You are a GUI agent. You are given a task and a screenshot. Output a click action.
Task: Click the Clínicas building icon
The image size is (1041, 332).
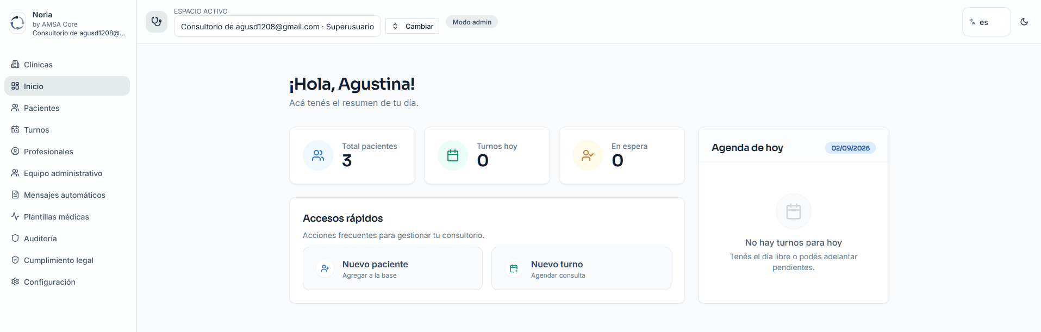tap(15, 64)
